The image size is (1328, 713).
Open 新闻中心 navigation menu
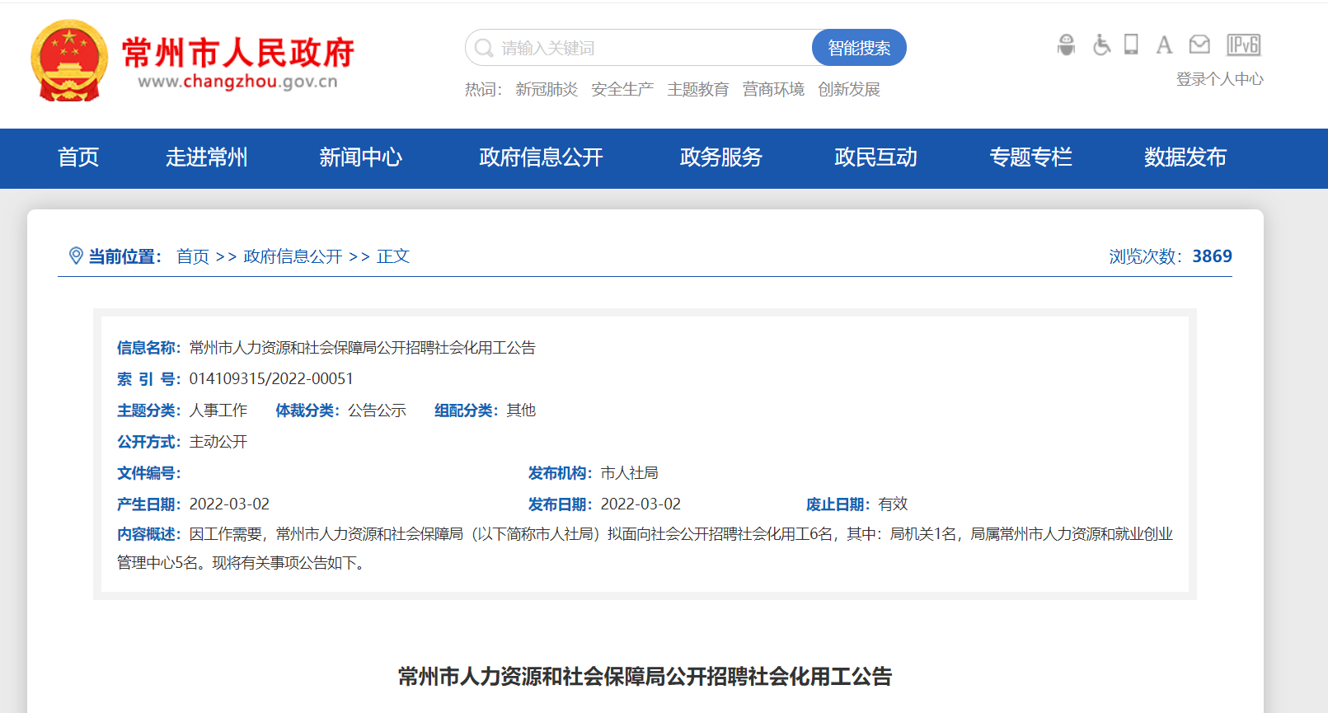[x=360, y=157]
